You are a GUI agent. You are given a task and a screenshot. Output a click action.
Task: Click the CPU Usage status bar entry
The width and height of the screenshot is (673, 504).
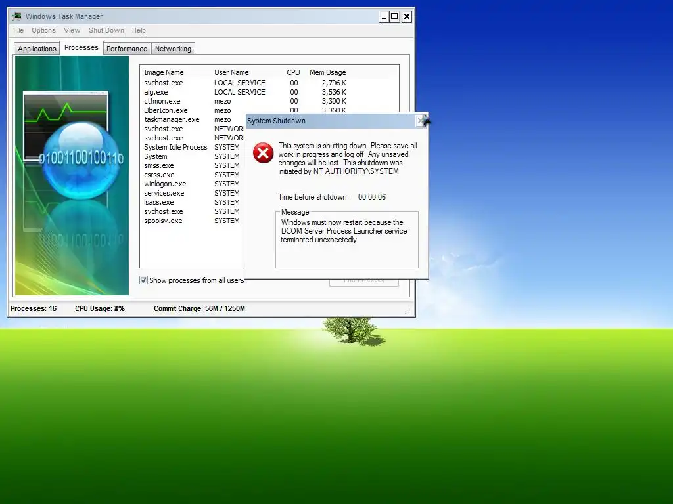pyautogui.click(x=100, y=308)
